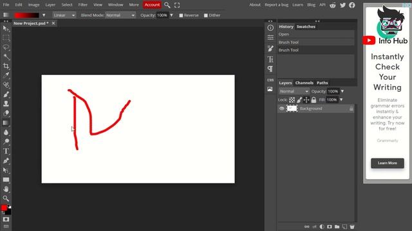Select the Type tool
This screenshot has height=231, width=412.
pos(6,151)
